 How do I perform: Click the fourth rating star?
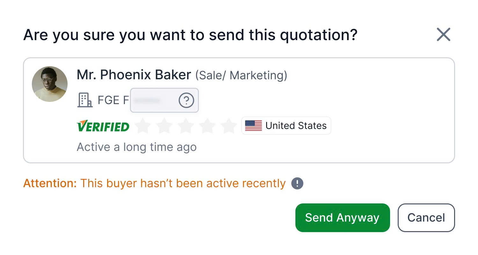click(x=207, y=126)
